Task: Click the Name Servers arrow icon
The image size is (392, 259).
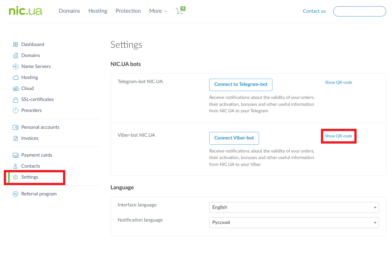Action: [15, 66]
